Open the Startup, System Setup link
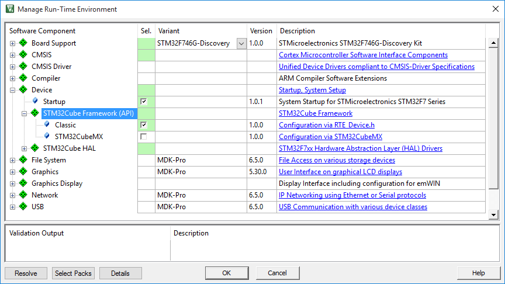505x284 pixels. point(312,90)
